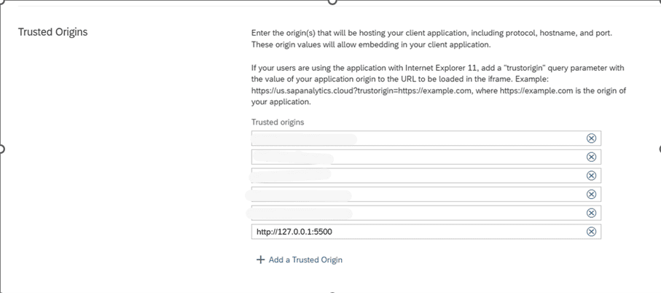Click the small Trusted origins field label
This screenshot has width=661, height=293.
point(278,122)
